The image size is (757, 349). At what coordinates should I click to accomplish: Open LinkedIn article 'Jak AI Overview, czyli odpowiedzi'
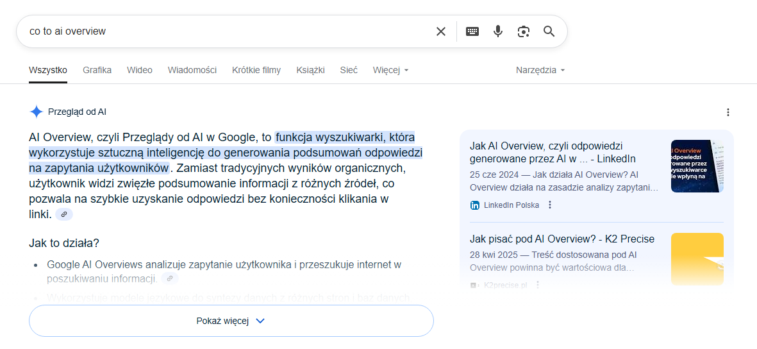coord(553,152)
